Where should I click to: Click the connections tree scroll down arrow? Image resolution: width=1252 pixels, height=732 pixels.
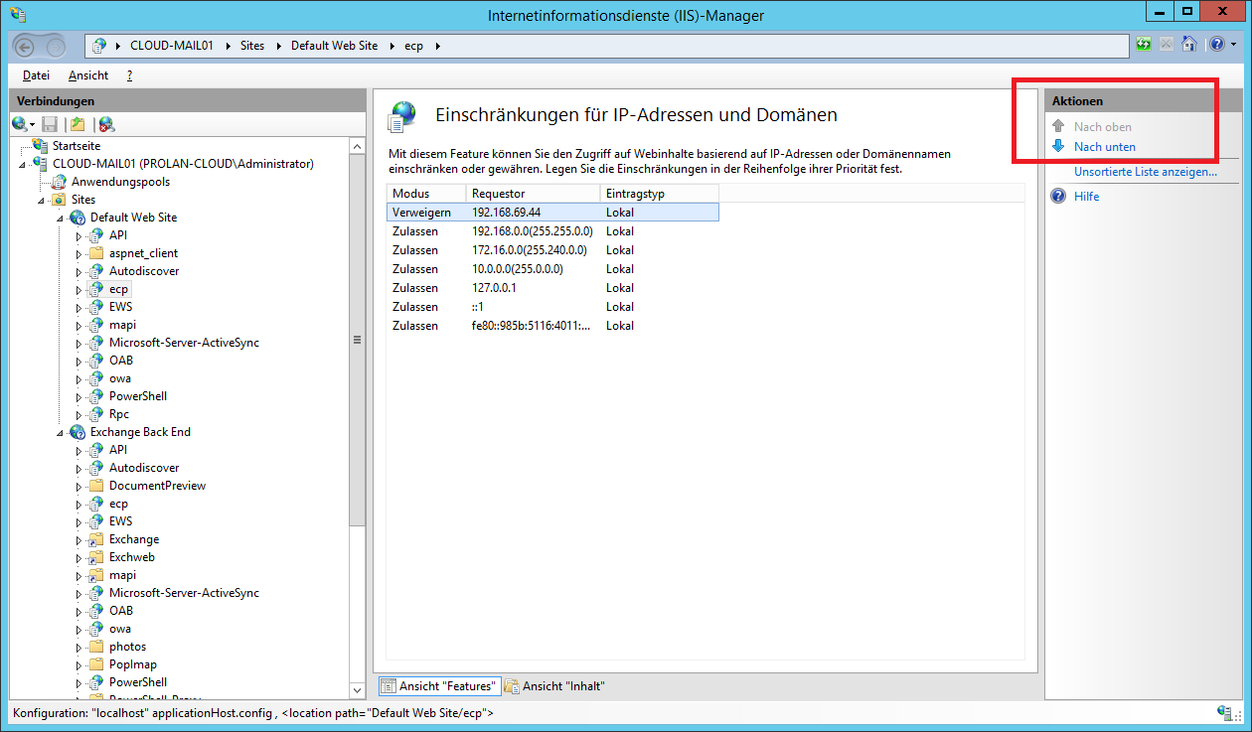coord(358,690)
